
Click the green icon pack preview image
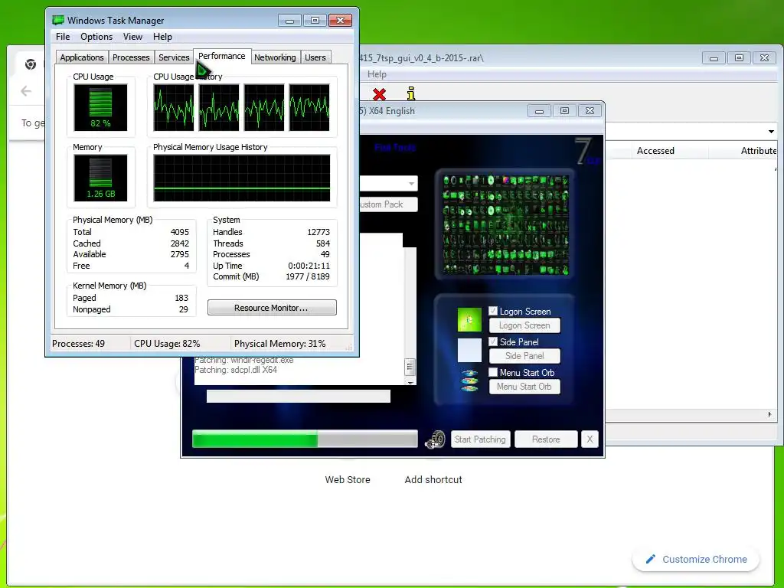505,224
